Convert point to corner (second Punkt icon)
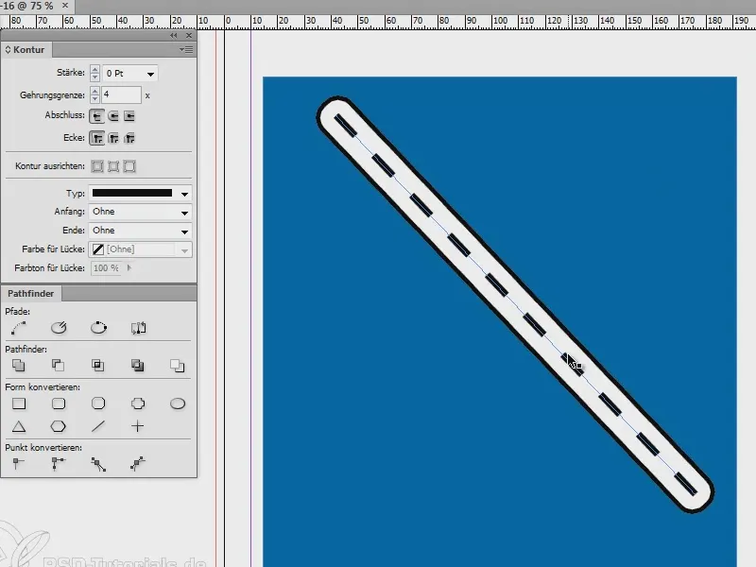Viewport: 756px width, 567px height. [x=59, y=464]
